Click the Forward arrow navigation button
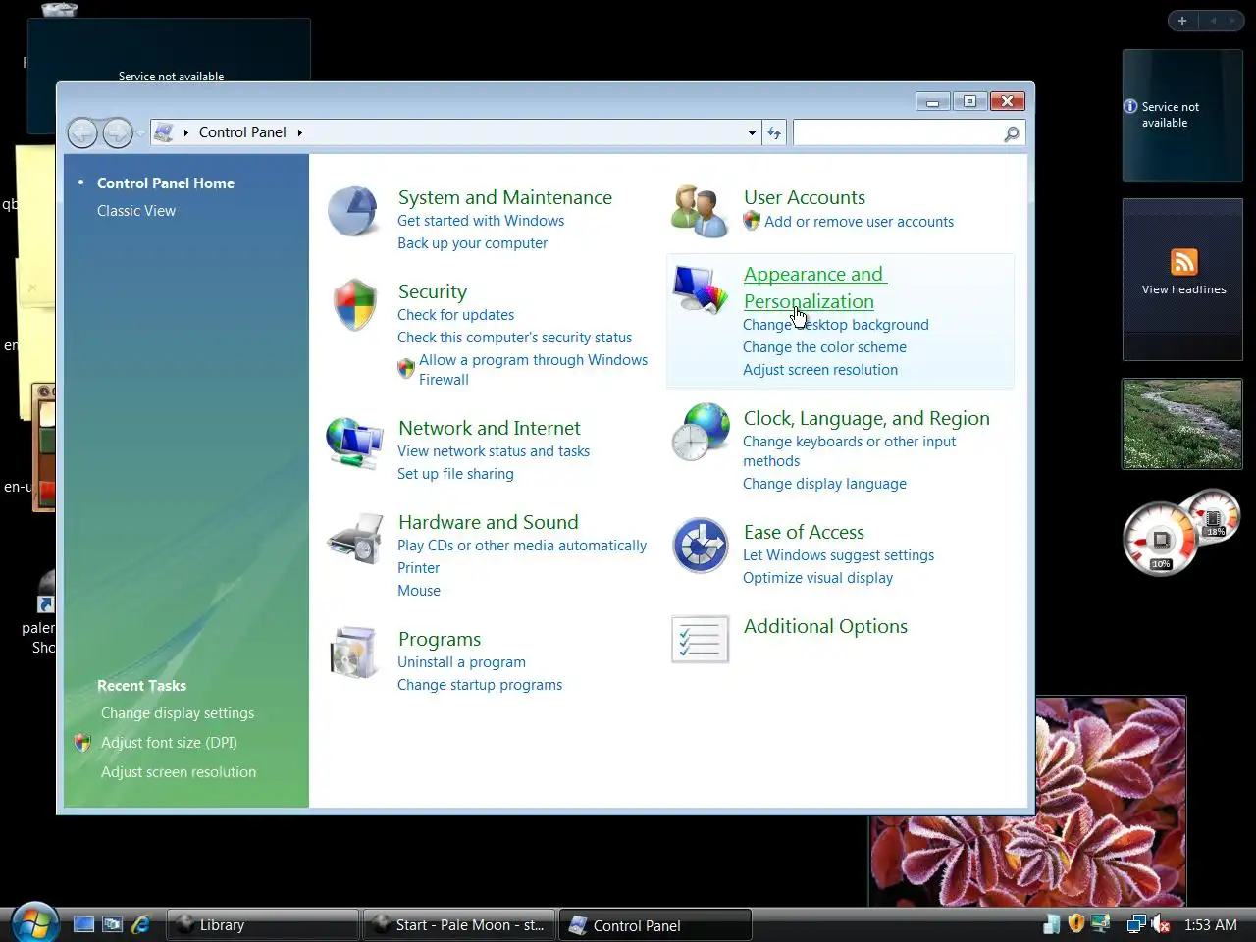Image resolution: width=1256 pixels, height=942 pixels. tap(118, 132)
